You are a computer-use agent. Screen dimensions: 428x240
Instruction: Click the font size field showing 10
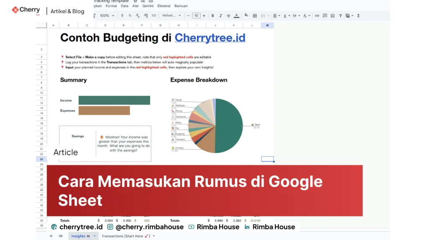(x=196, y=15)
